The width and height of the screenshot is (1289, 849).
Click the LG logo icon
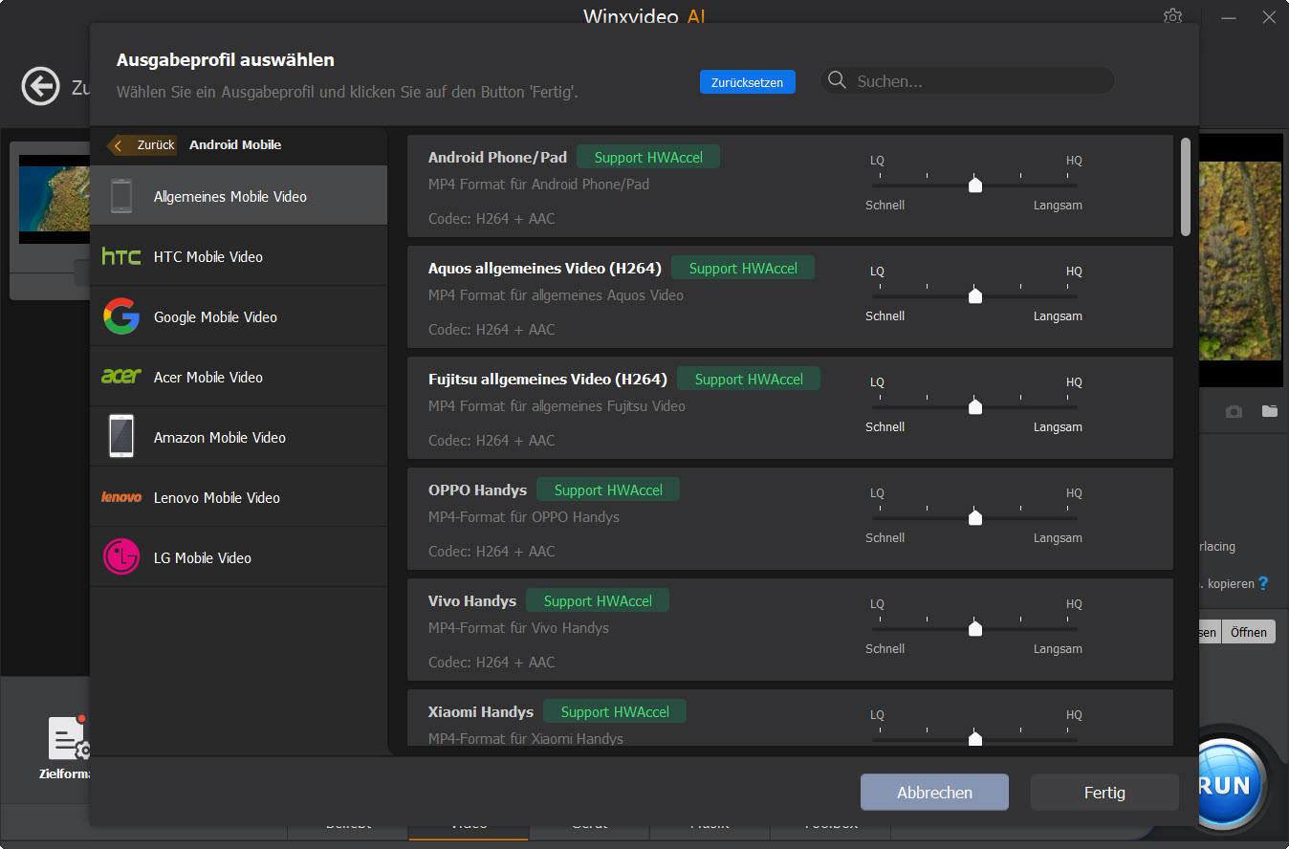[121, 557]
